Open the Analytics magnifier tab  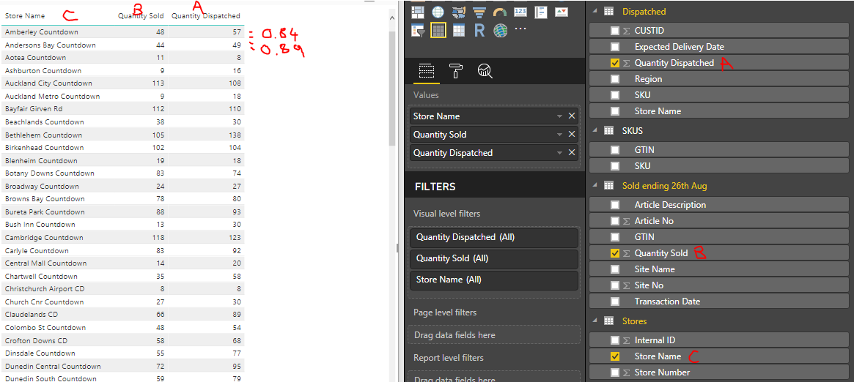[485, 71]
